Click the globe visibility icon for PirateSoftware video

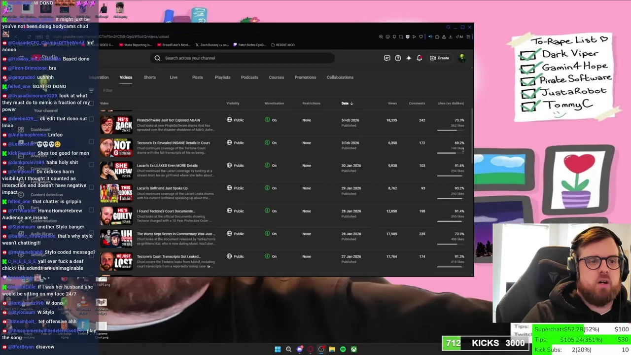coord(229,120)
